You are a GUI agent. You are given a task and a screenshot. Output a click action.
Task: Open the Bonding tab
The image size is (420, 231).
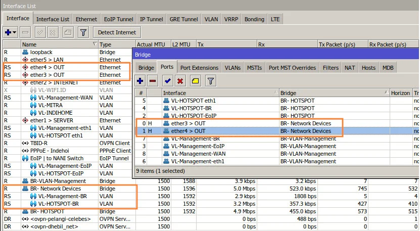pyautogui.click(x=254, y=19)
